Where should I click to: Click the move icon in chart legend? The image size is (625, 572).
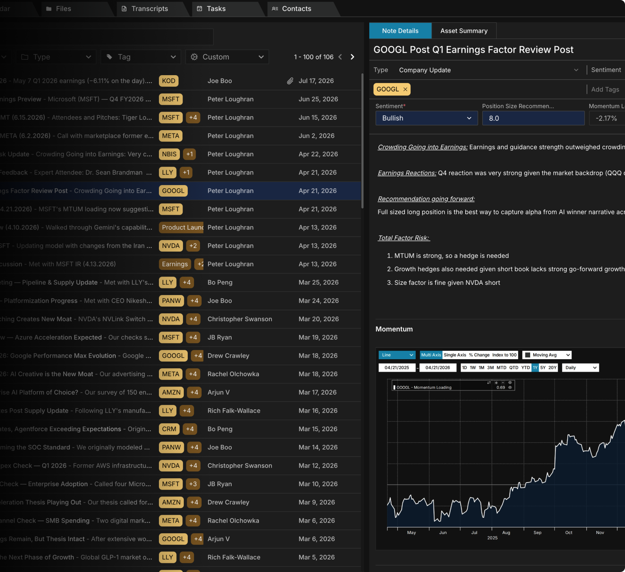[496, 383]
